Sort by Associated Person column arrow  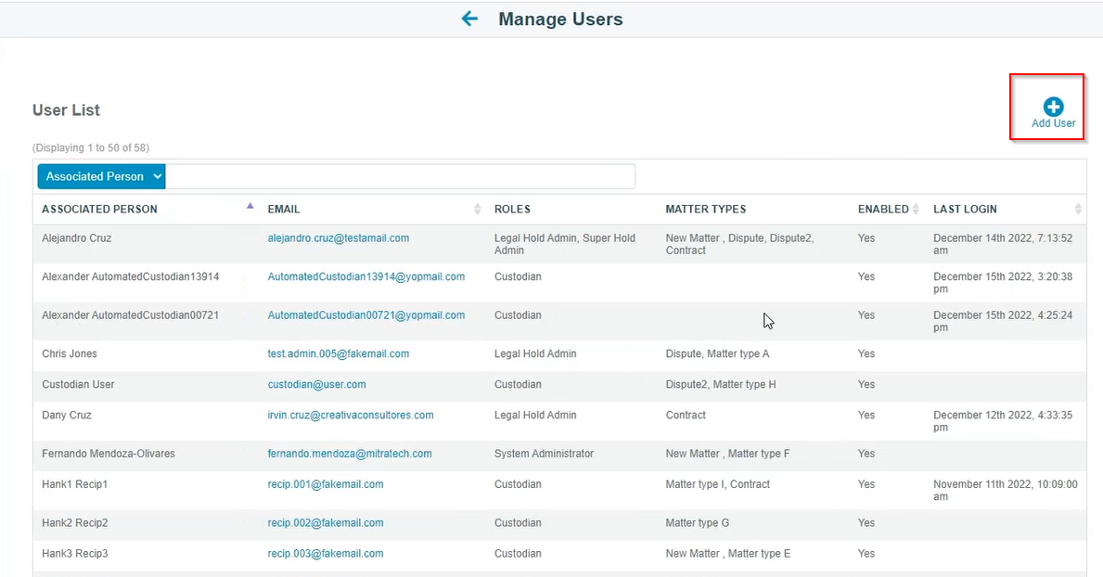250,207
